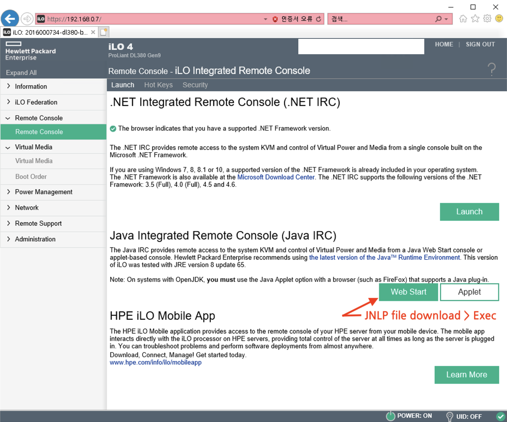Expand the Remote Support chevron
This screenshot has height=422, width=507.
[8, 223]
